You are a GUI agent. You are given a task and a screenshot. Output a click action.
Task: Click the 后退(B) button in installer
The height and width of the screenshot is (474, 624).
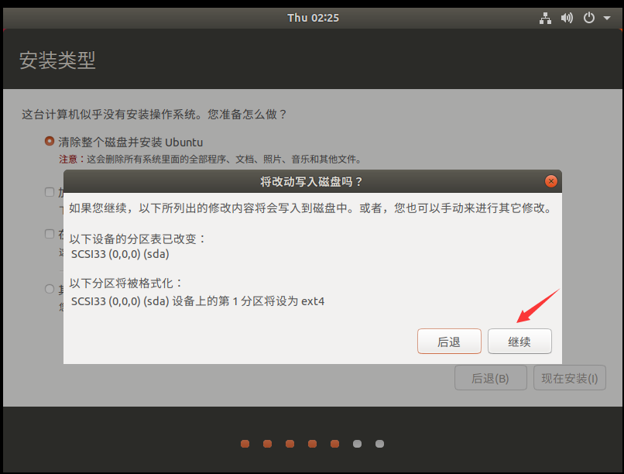pos(491,378)
